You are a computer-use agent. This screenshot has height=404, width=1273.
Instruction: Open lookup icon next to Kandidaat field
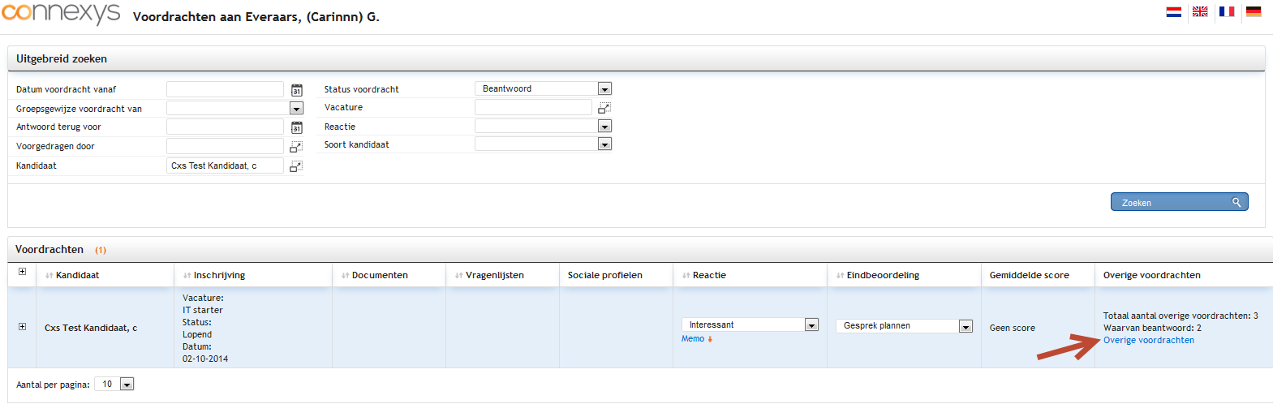[x=296, y=166]
